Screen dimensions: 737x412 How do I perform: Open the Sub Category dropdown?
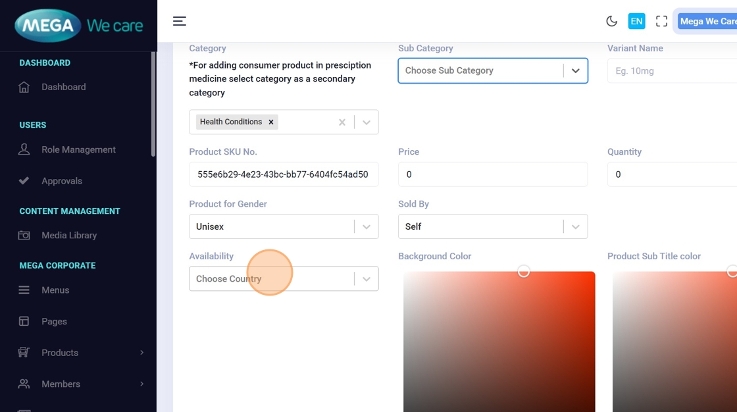pos(575,70)
